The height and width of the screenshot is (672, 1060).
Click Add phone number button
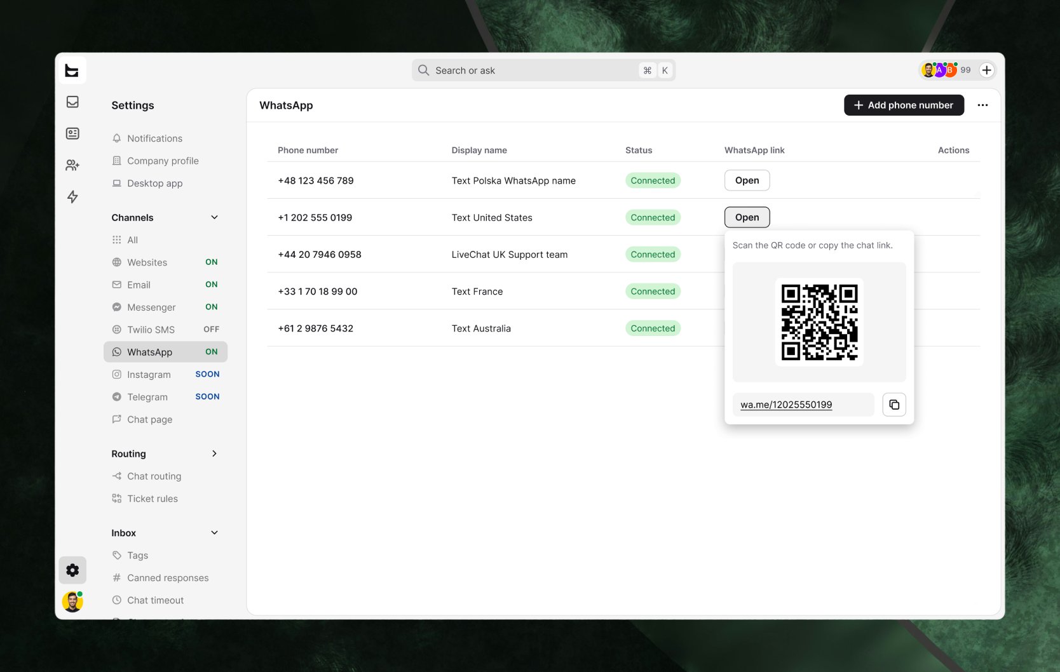(x=904, y=105)
